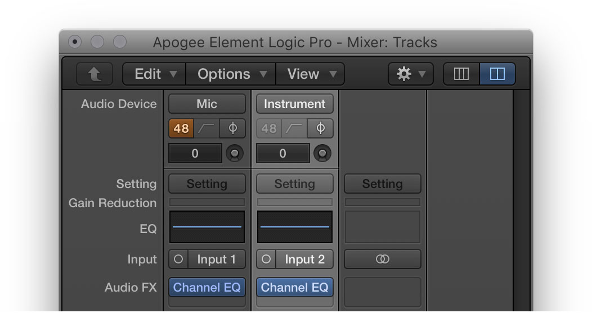Click the gain knob on Instrument channel
Screen dimensions: 592x313
click(x=322, y=153)
